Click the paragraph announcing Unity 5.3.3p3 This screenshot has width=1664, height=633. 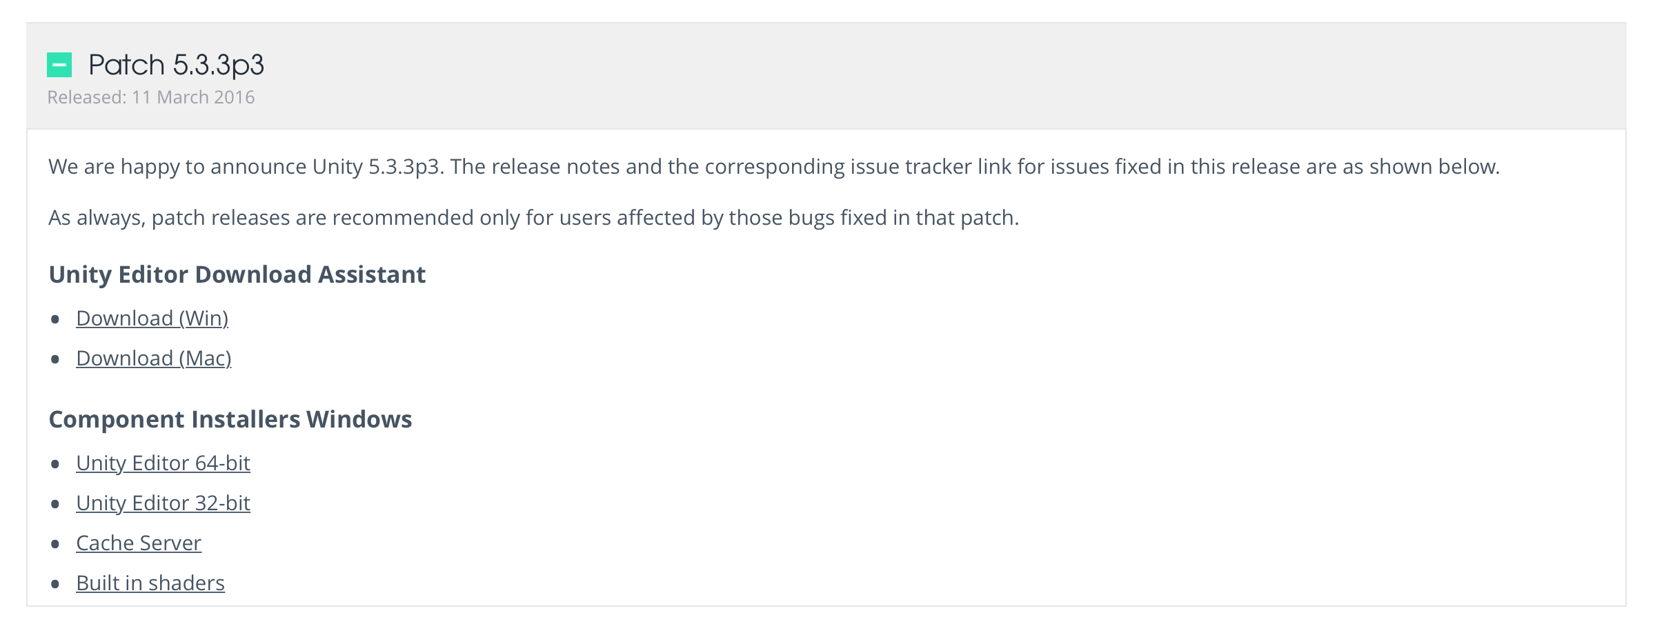(x=774, y=167)
